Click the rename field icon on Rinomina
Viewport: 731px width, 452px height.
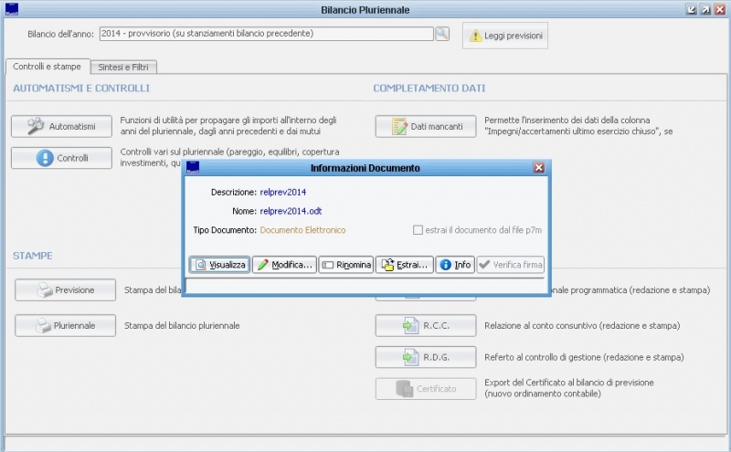(x=328, y=265)
